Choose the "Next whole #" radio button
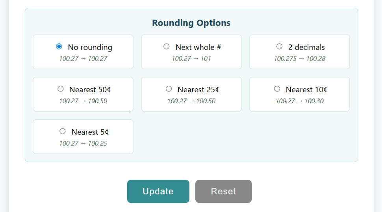This screenshot has height=212, width=382. point(167,46)
